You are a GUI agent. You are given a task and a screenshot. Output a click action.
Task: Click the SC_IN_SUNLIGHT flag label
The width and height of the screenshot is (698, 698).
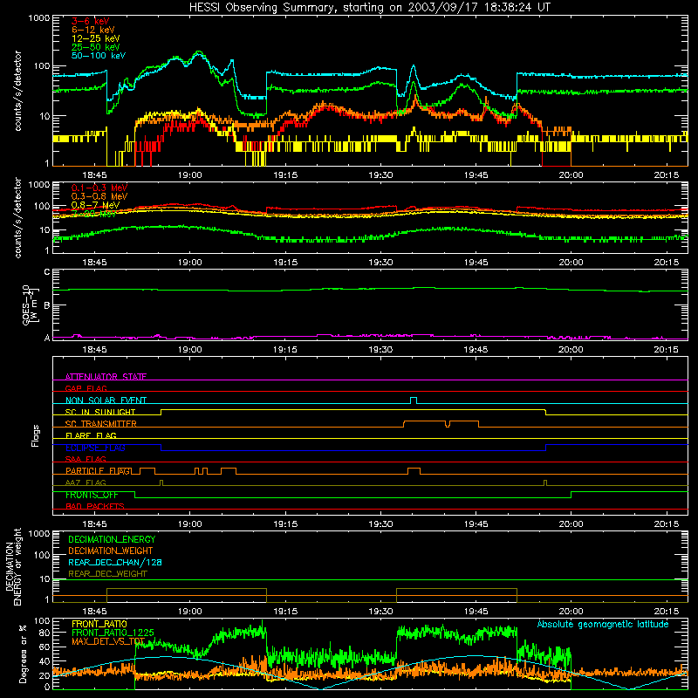[x=99, y=412]
